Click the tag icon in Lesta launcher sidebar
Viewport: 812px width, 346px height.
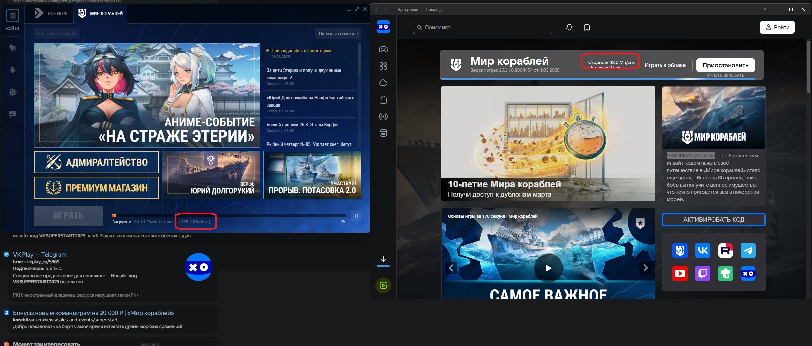click(x=13, y=48)
